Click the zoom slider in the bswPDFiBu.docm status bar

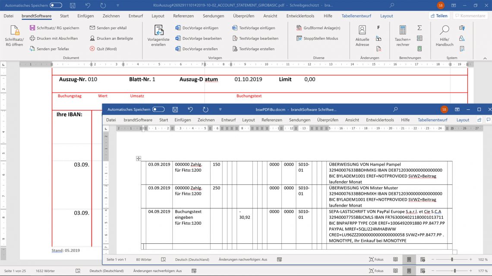[x=452, y=259]
